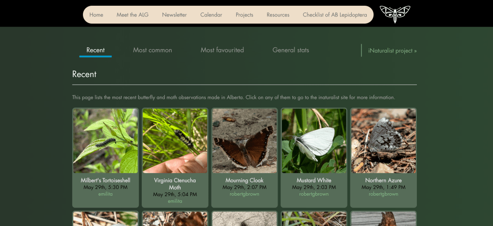Click the Milbert's Tortoiseshell title
Viewport: 493px width, 226px height.
tap(106, 180)
